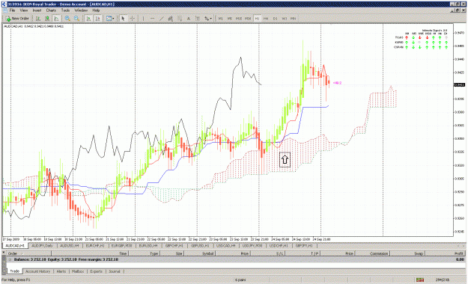
Task: Sort trades by Commission column header
Action: (x=372, y=253)
